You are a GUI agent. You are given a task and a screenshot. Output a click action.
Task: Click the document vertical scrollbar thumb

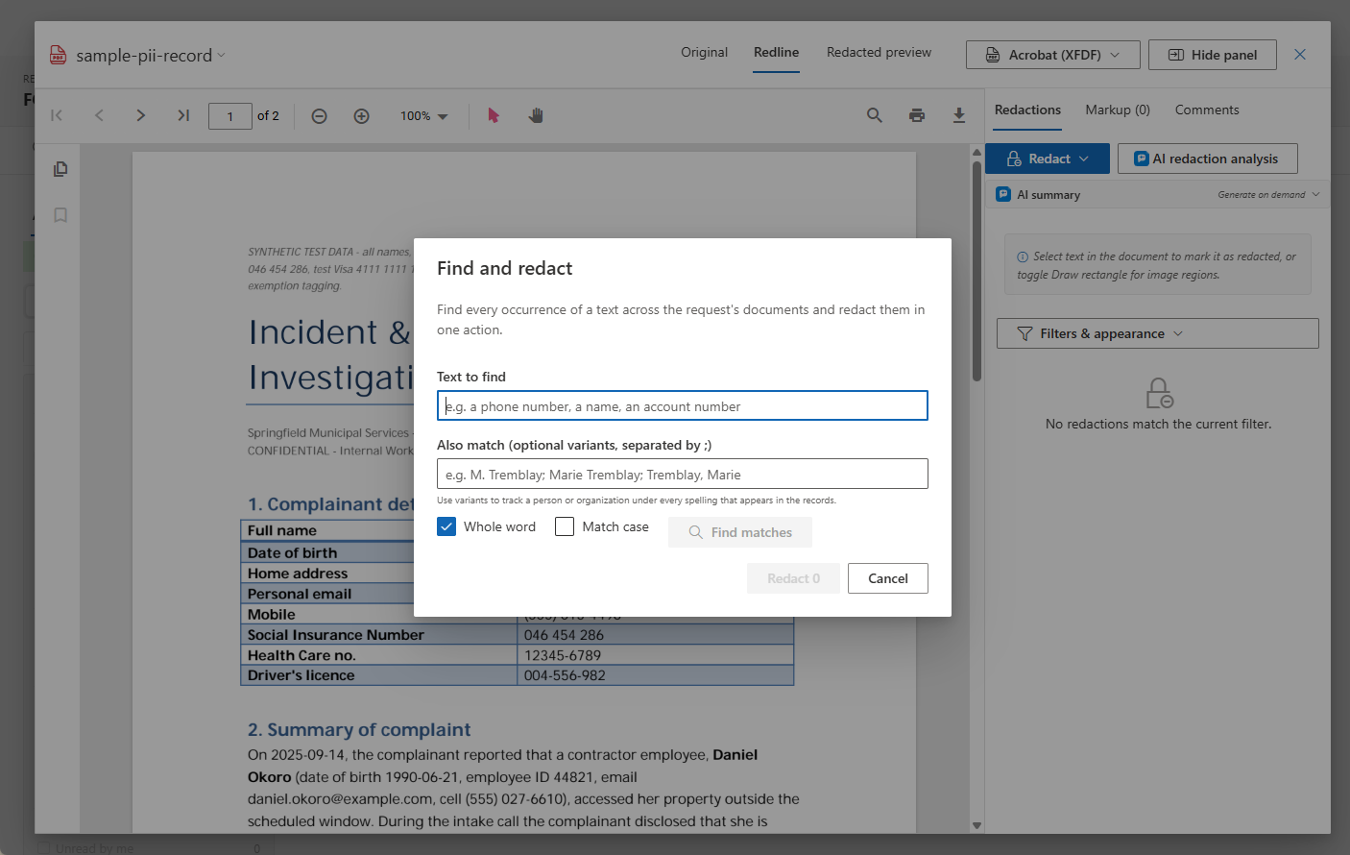point(976,271)
